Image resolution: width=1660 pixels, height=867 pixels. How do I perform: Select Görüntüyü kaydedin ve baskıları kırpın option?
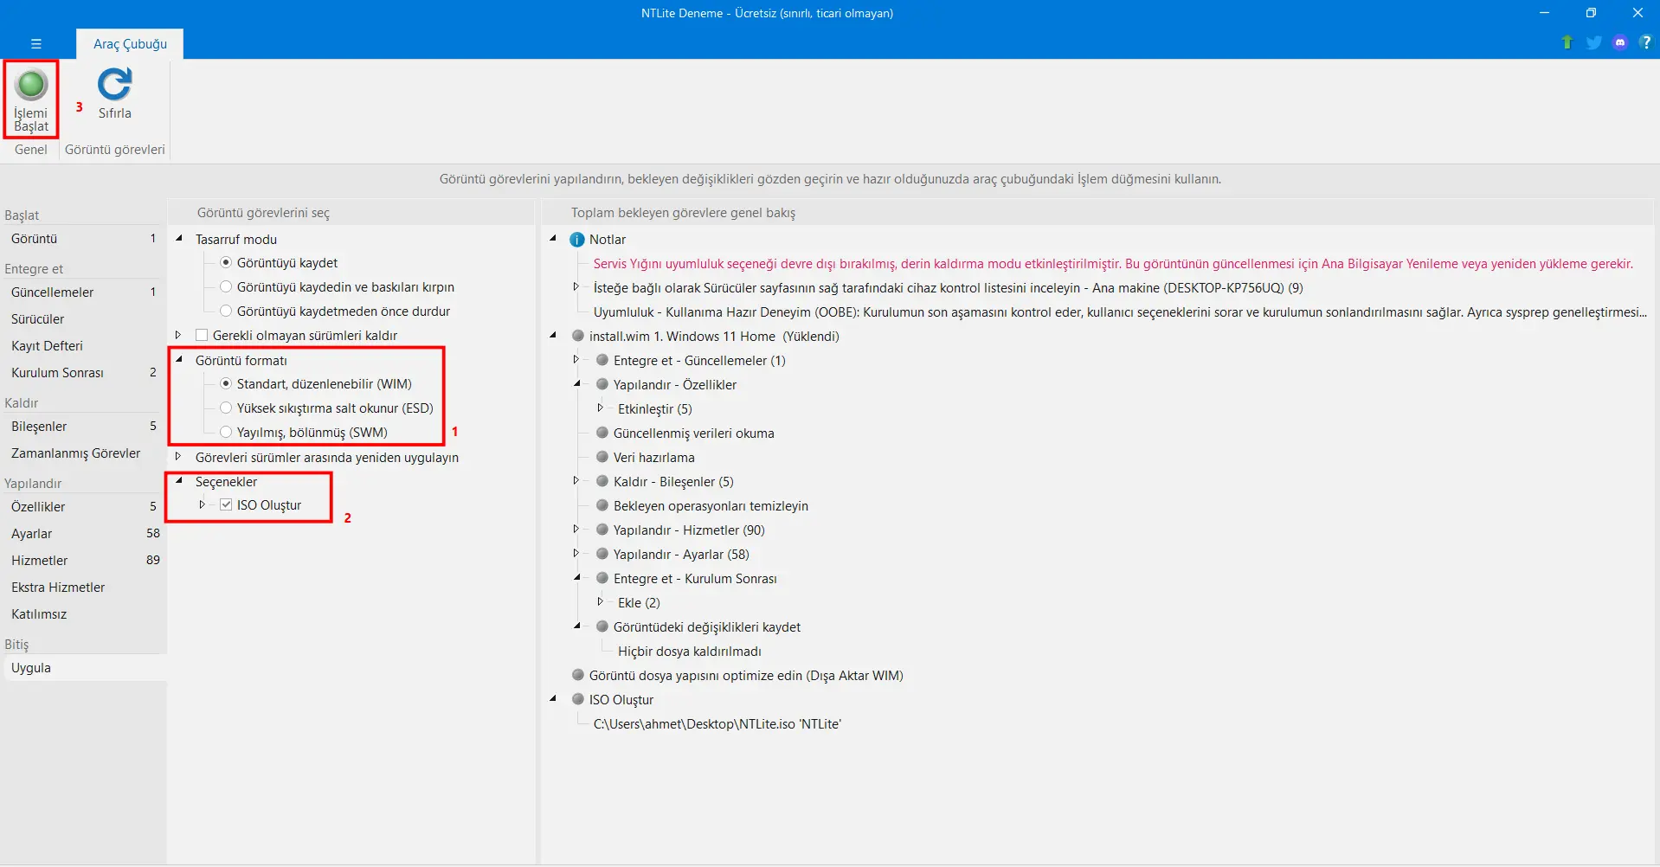click(226, 286)
